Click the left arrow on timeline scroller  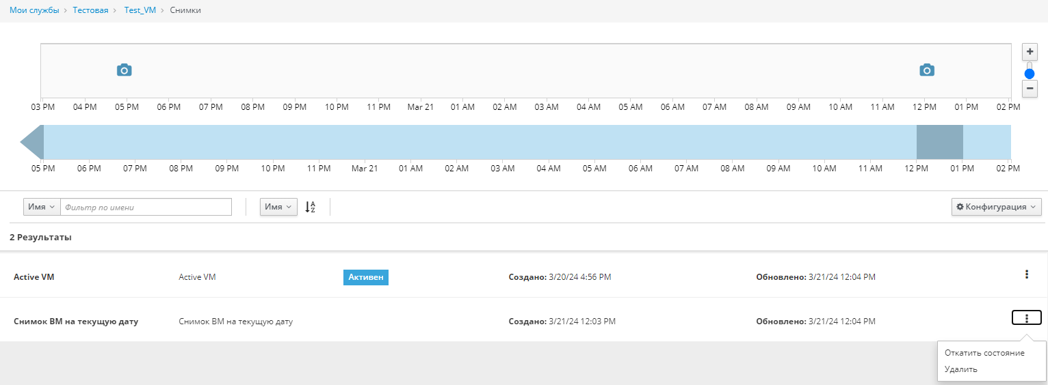point(31,142)
